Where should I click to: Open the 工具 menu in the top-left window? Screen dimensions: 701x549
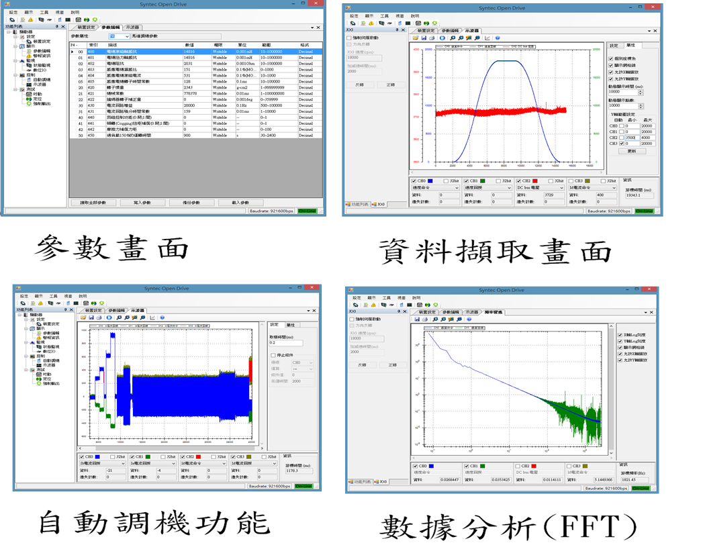click(44, 13)
